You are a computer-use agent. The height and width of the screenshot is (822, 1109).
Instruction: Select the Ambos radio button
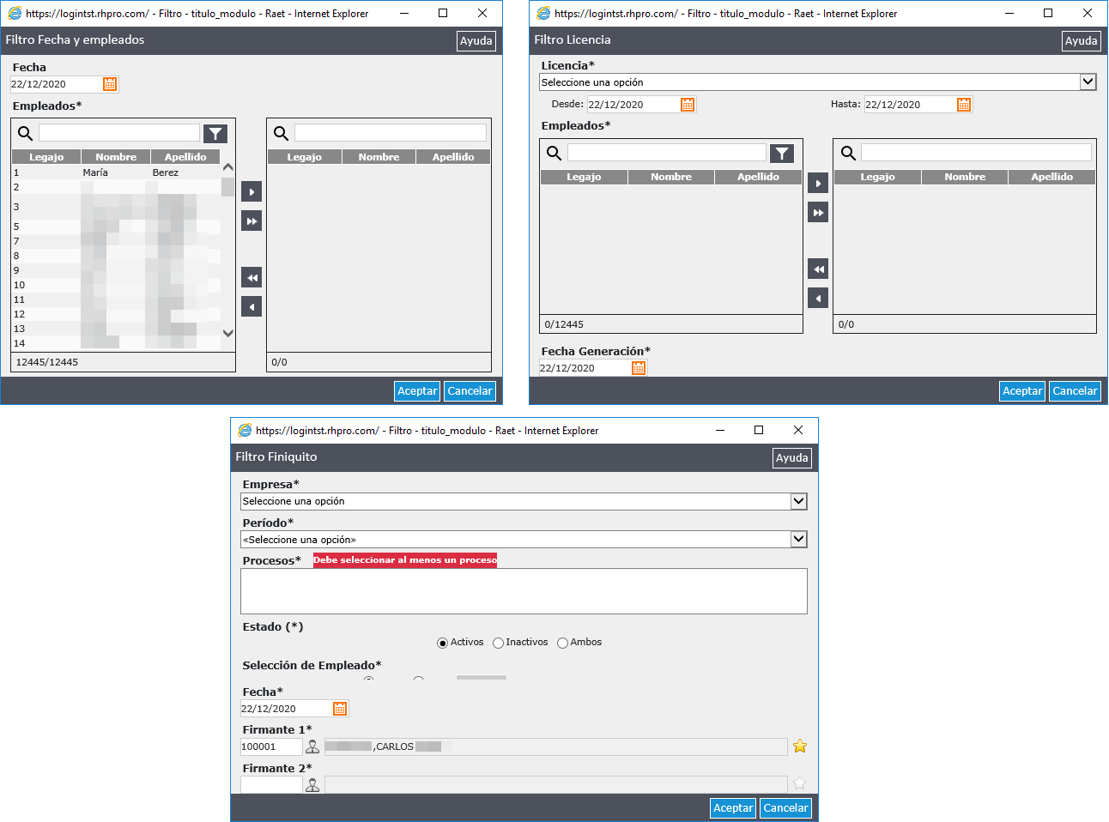click(x=562, y=643)
